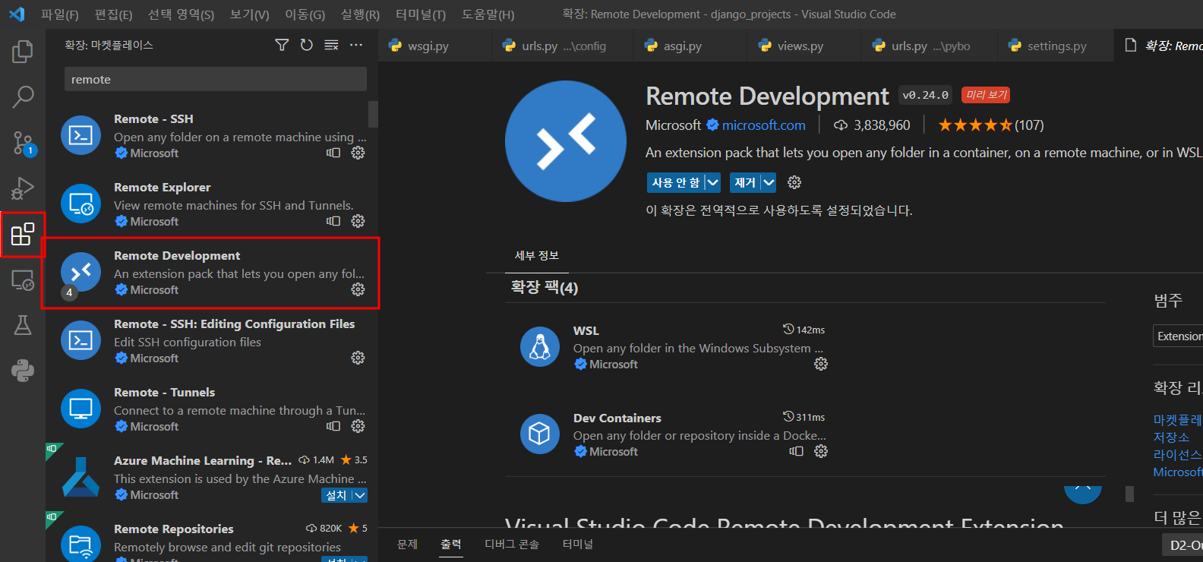Open the Edit (편집) menu

point(113,14)
